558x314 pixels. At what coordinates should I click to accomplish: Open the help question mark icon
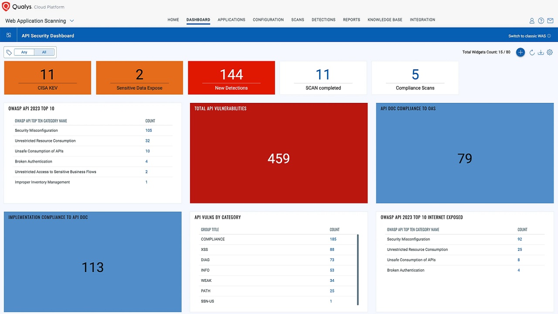tap(541, 20)
